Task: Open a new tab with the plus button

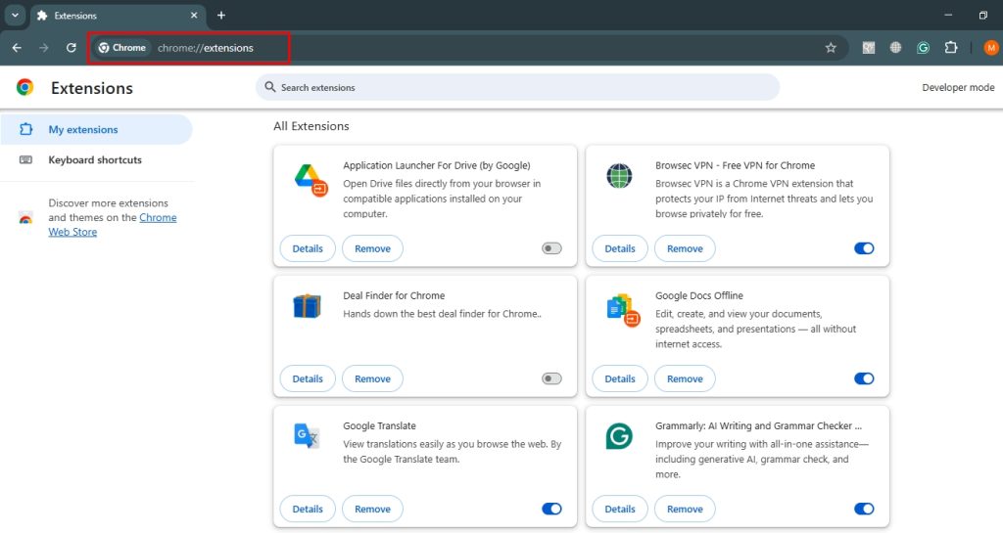Action: pos(221,16)
